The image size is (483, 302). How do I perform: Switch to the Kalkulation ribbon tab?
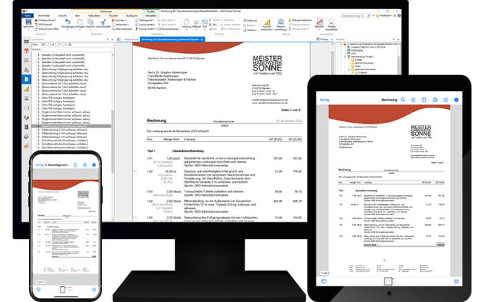click(x=95, y=15)
